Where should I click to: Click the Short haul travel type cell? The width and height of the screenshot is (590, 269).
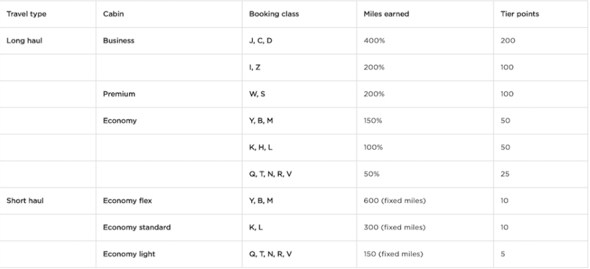(x=23, y=201)
